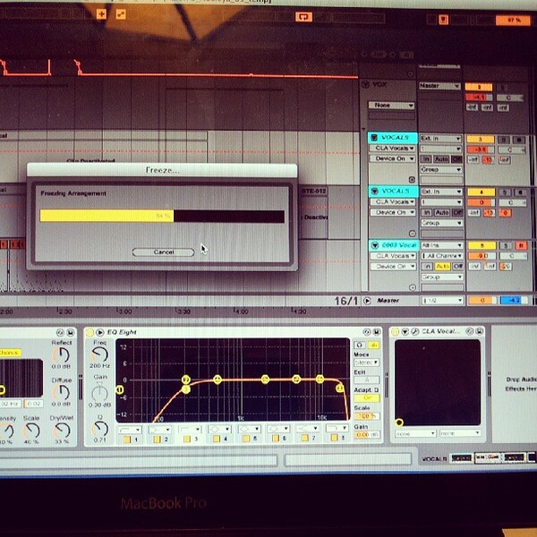Click the Freq knob in EQ Eight
This screenshot has width=537, height=537.
pyautogui.click(x=100, y=354)
